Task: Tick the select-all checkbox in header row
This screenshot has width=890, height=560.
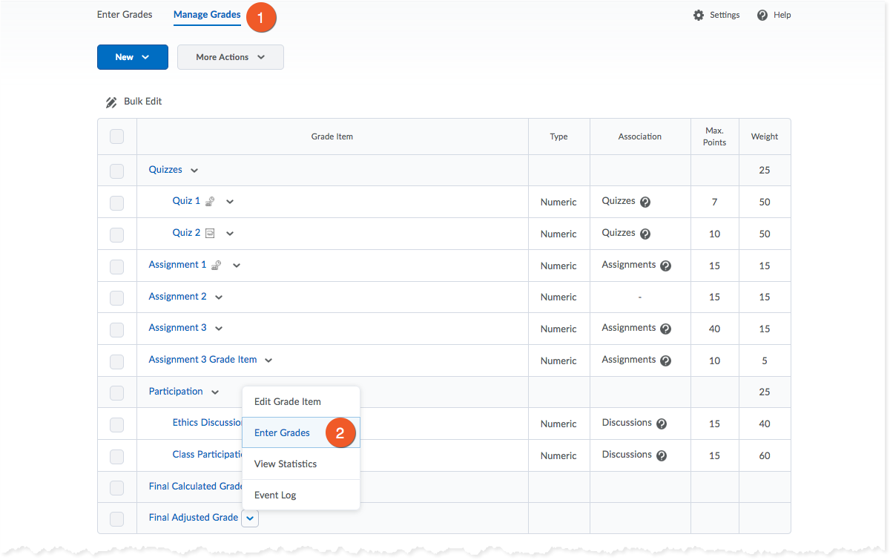Action: (116, 137)
